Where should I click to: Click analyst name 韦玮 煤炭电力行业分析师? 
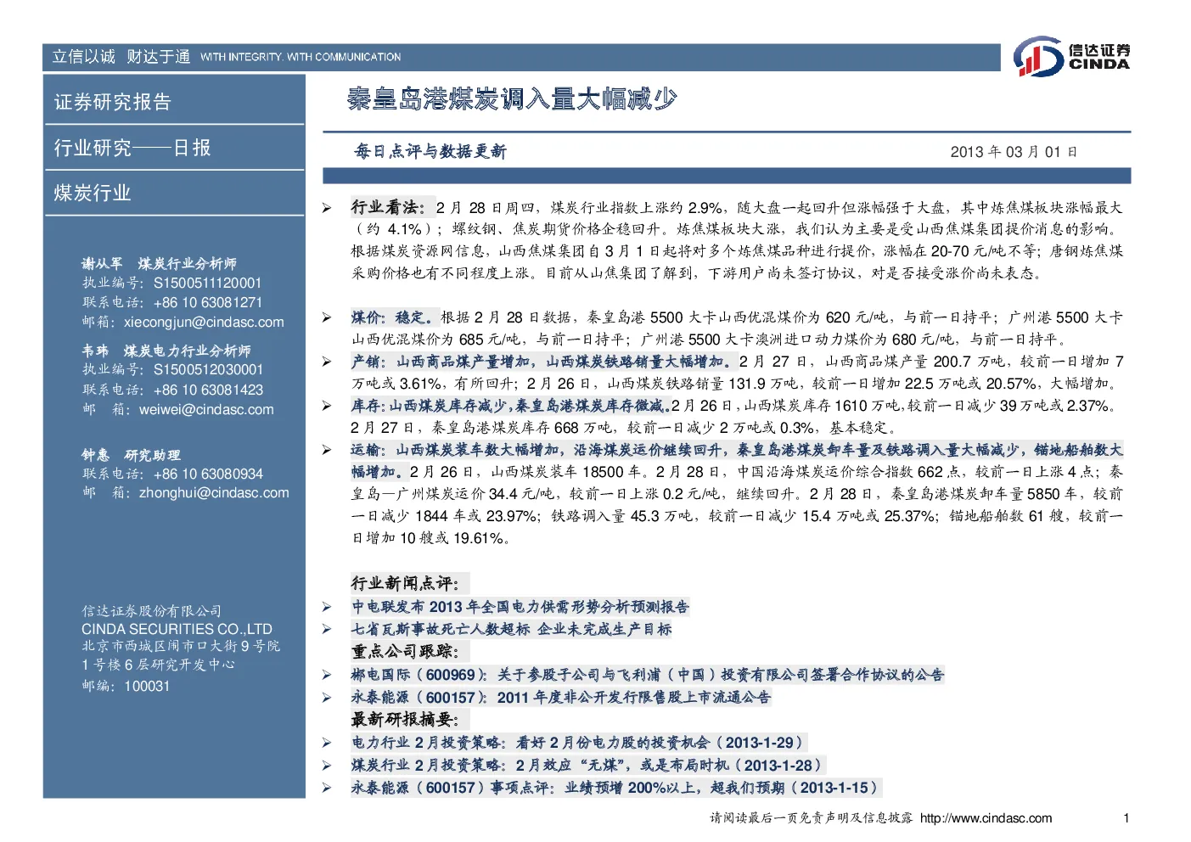[166, 351]
